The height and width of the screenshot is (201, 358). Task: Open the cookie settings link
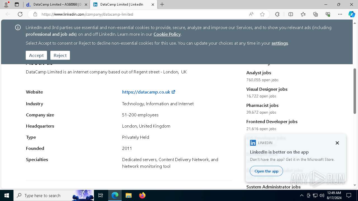(x=280, y=43)
